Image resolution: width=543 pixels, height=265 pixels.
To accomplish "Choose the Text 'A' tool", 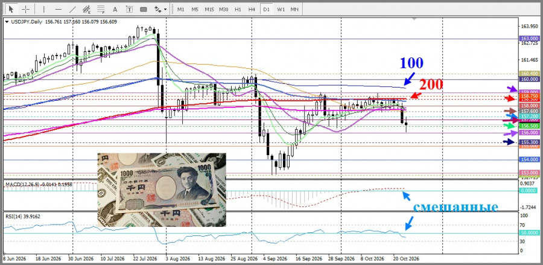I will pos(115,9).
